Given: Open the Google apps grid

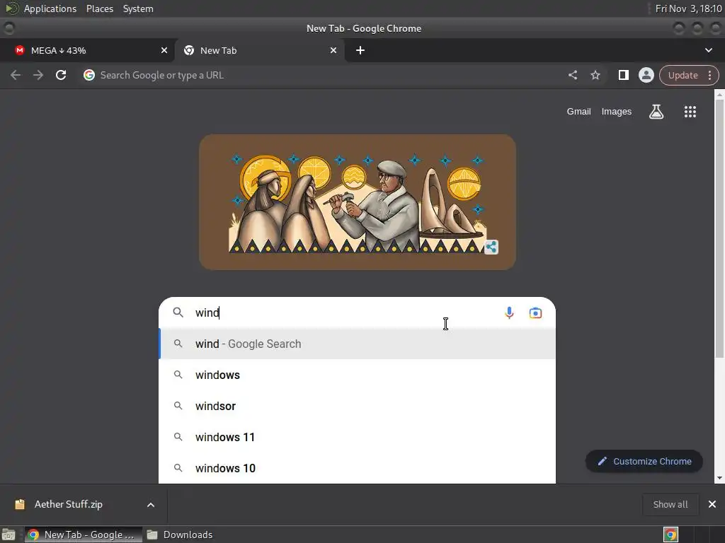Looking at the screenshot, I should 690,111.
